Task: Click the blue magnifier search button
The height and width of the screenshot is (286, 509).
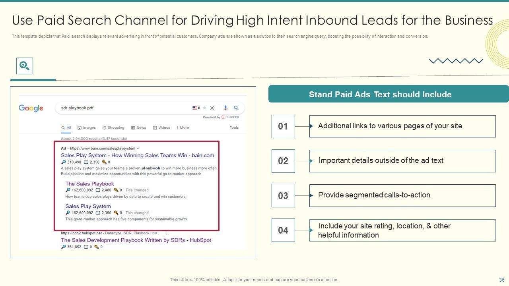Action: pyautogui.click(x=236, y=108)
